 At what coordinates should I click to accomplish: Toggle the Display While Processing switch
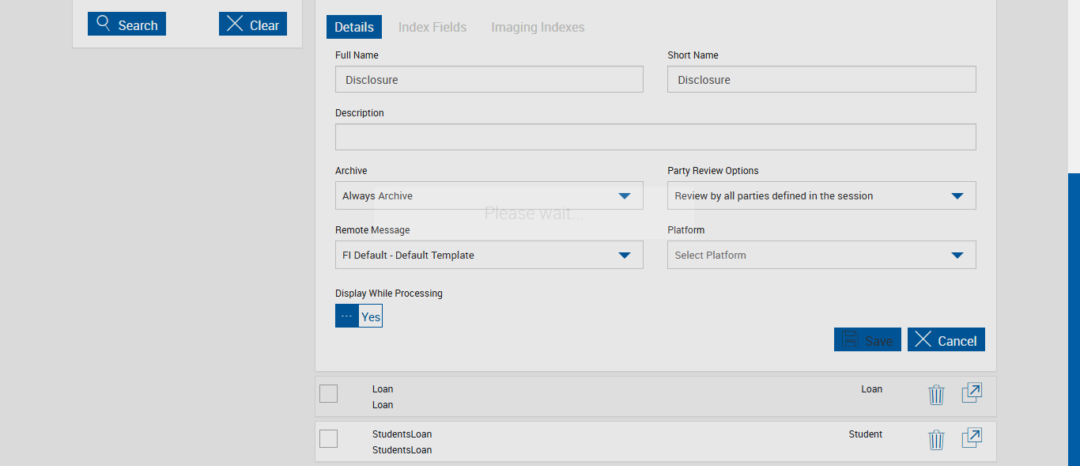(359, 316)
